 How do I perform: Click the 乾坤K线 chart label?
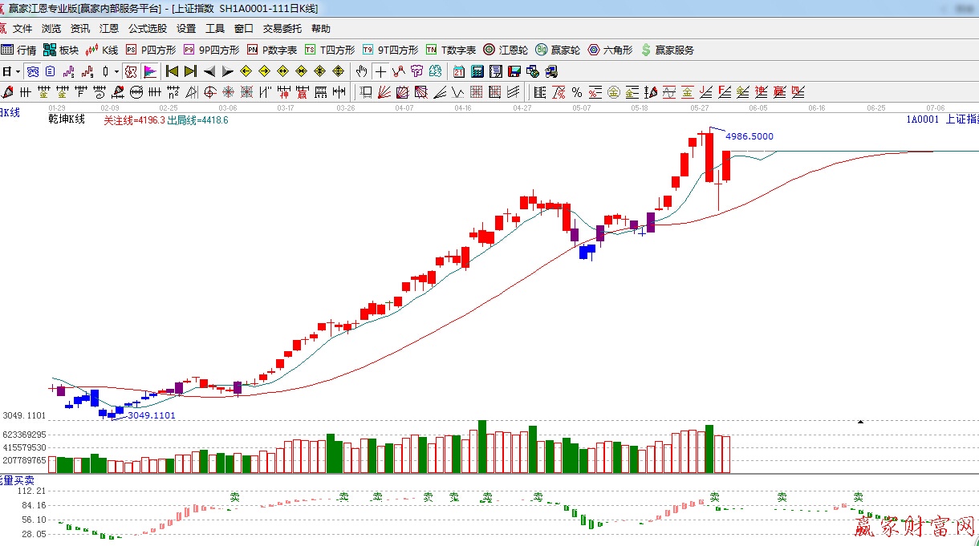(x=67, y=119)
